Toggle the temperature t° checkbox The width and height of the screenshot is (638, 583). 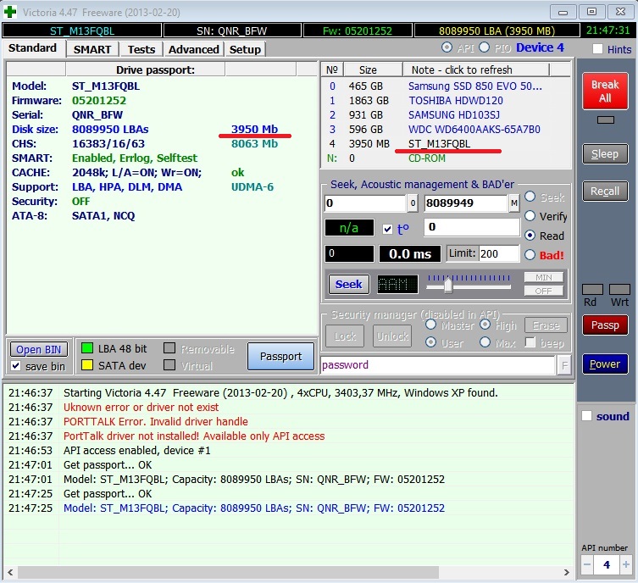pyautogui.click(x=388, y=229)
